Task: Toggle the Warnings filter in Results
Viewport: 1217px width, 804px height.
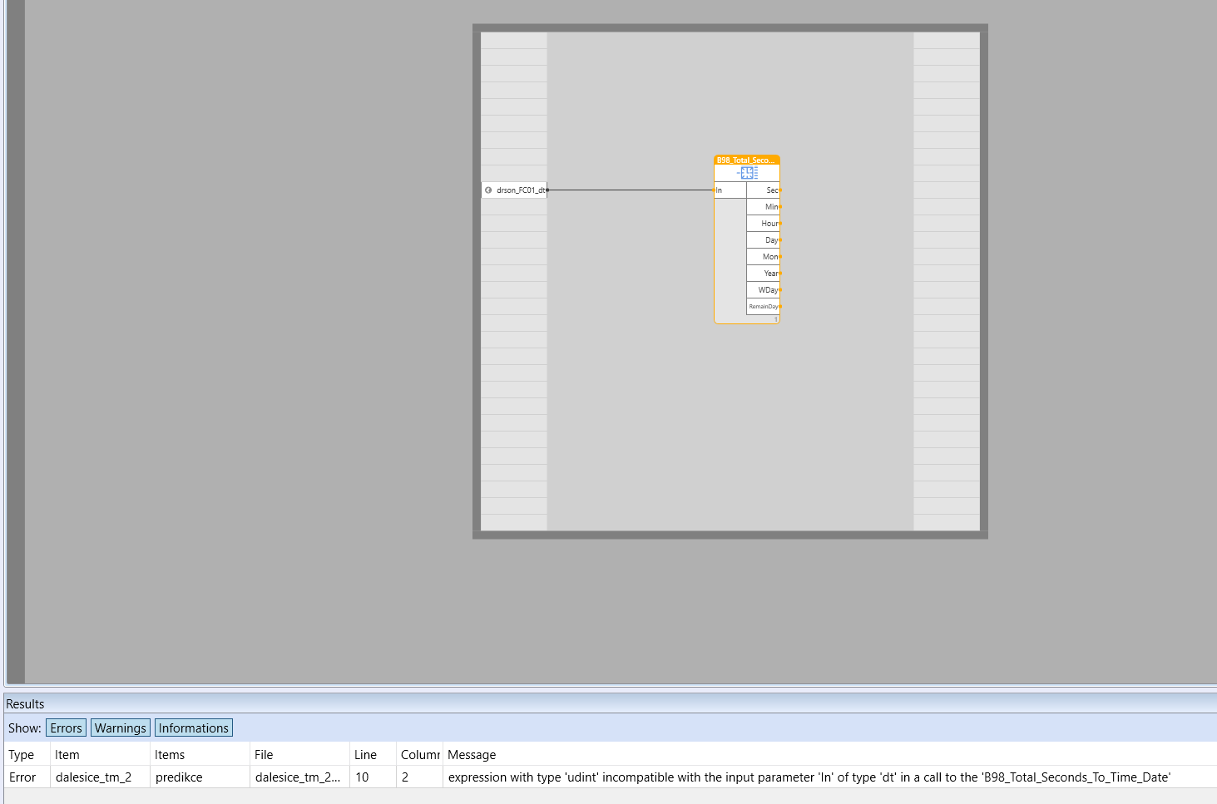Action: [120, 727]
